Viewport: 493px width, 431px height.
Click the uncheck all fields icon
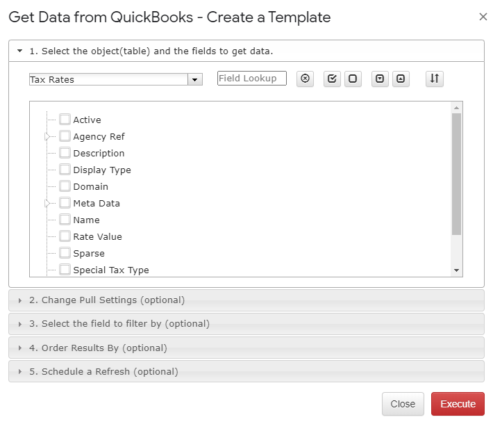pyautogui.click(x=353, y=79)
